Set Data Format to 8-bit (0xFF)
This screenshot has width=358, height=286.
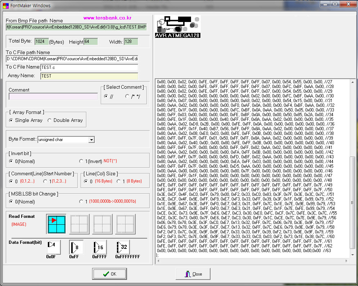tap(76, 247)
